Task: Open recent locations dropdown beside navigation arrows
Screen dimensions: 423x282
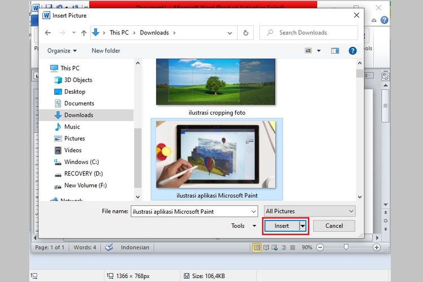Action: 74,33
